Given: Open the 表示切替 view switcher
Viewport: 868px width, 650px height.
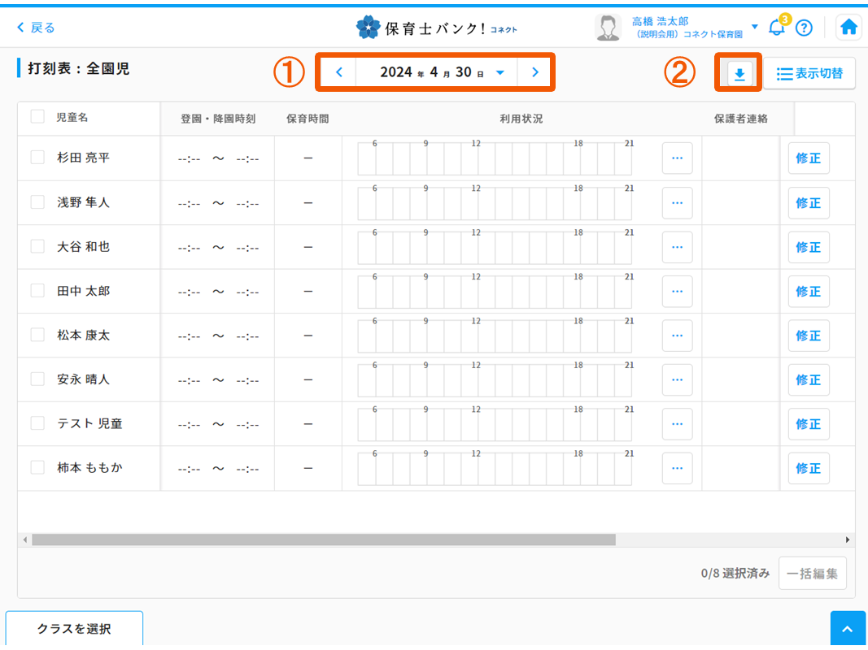Looking at the screenshot, I should click(809, 74).
